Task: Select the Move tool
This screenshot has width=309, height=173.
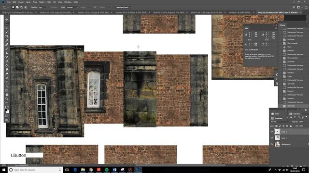Action: (7, 20)
